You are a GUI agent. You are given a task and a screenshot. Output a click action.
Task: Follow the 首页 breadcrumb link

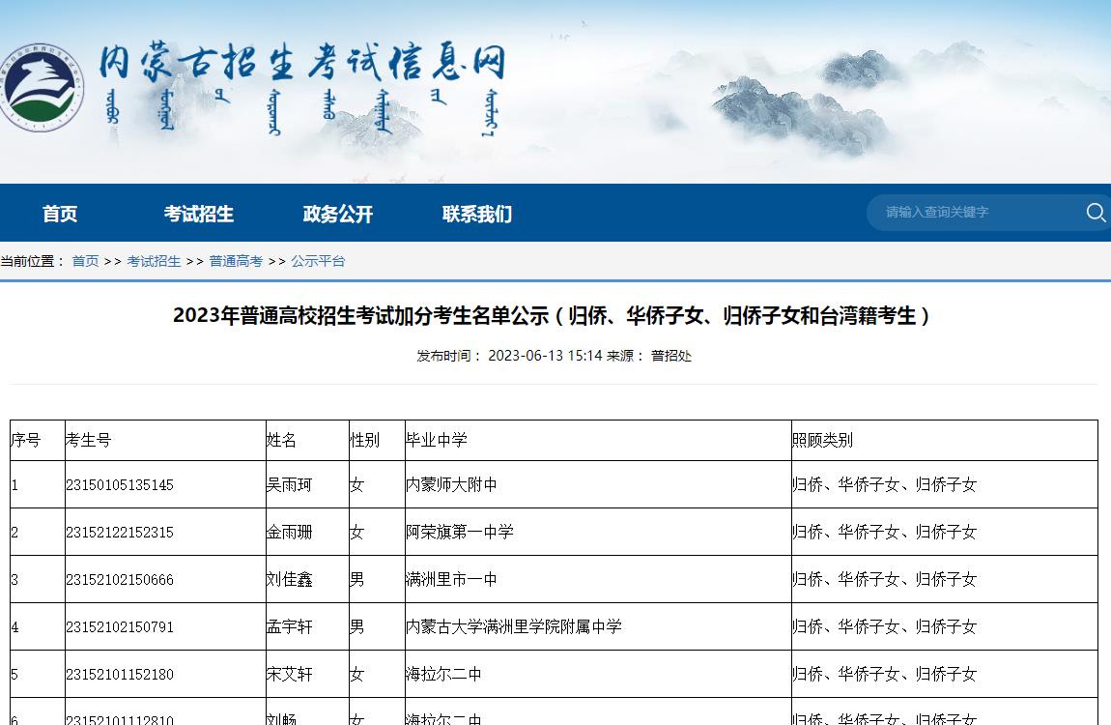86,261
